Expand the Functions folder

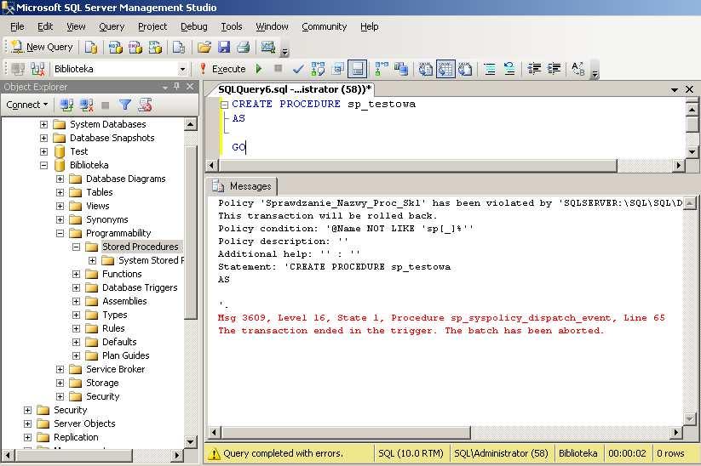76,274
